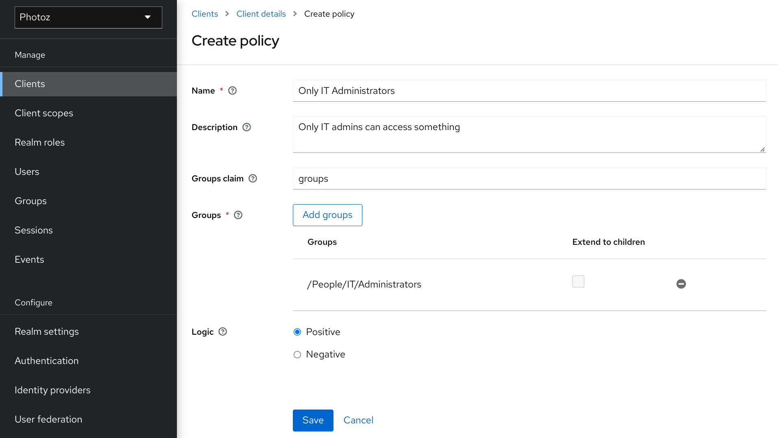The height and width of the screenshot is (438, 778).
Task: Remove the /People/IT/Administrators group entry
Action: [681, 284]
